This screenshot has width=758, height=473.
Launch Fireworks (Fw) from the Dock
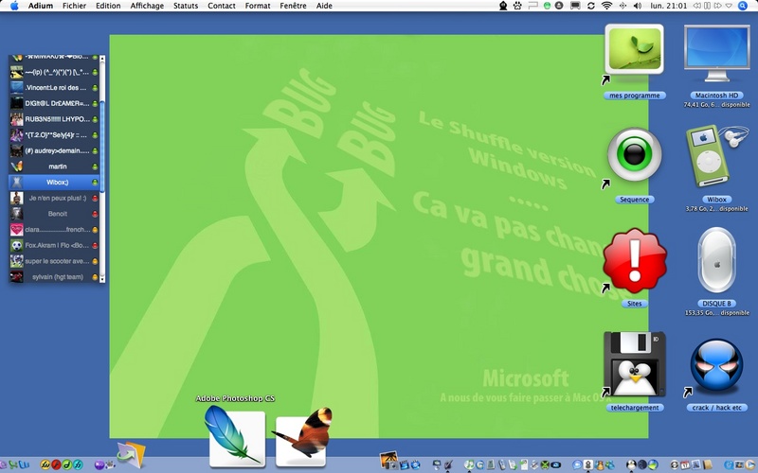tap(45, 464)
